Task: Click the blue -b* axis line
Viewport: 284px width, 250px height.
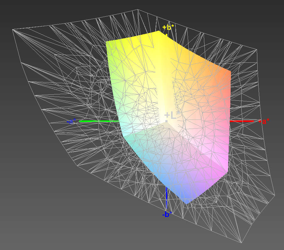Action: click(167, 198)
